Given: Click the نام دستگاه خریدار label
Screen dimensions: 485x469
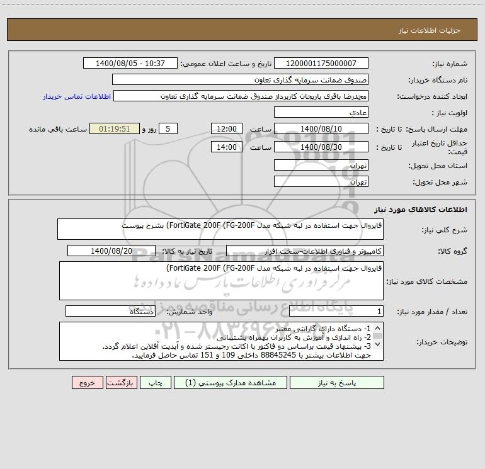Looking at the screenshot, I should [438, 81].
